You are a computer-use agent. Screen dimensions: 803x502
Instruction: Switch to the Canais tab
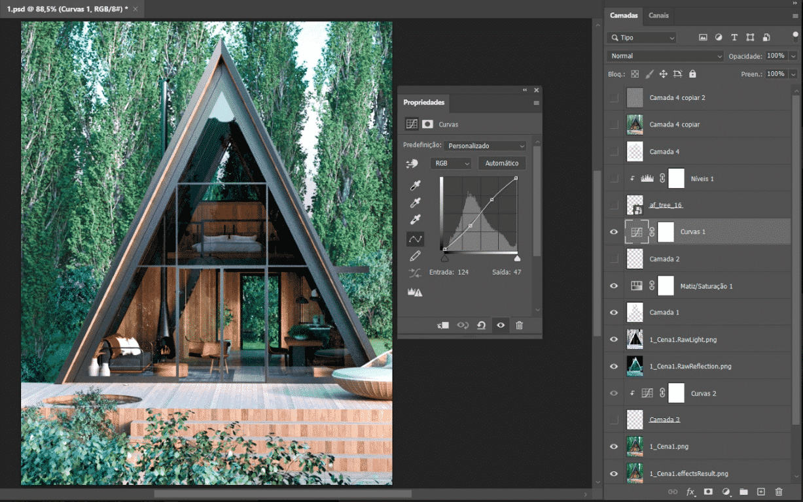(x=658, y=16)
